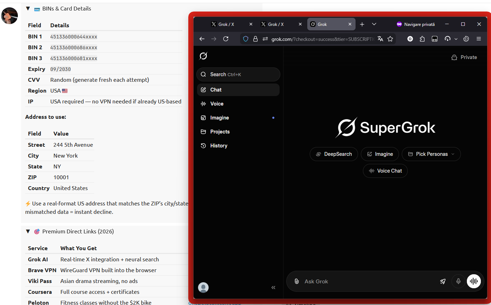
Task: Click the Grok logo in the sidebar
Action: coord(203,56)
